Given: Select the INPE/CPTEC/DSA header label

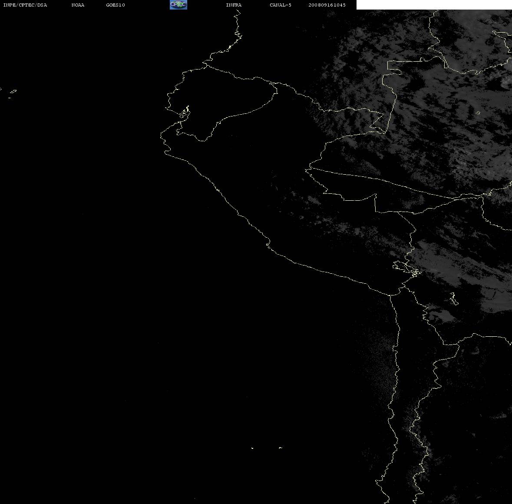Looking at the screenshot, I should click(x=25, y=5).
